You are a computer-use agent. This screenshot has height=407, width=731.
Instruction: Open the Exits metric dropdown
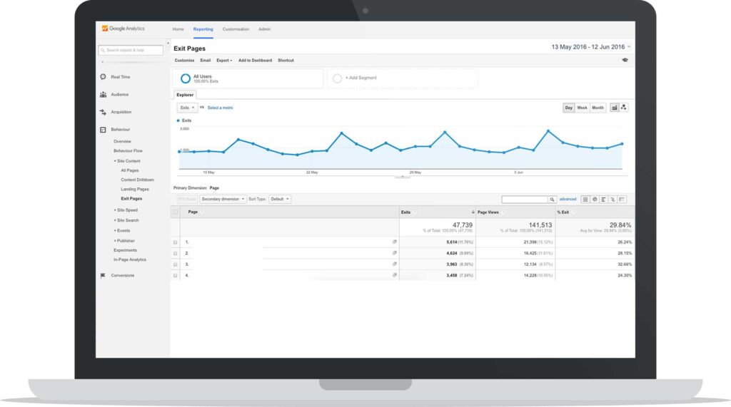click(187, 108)
